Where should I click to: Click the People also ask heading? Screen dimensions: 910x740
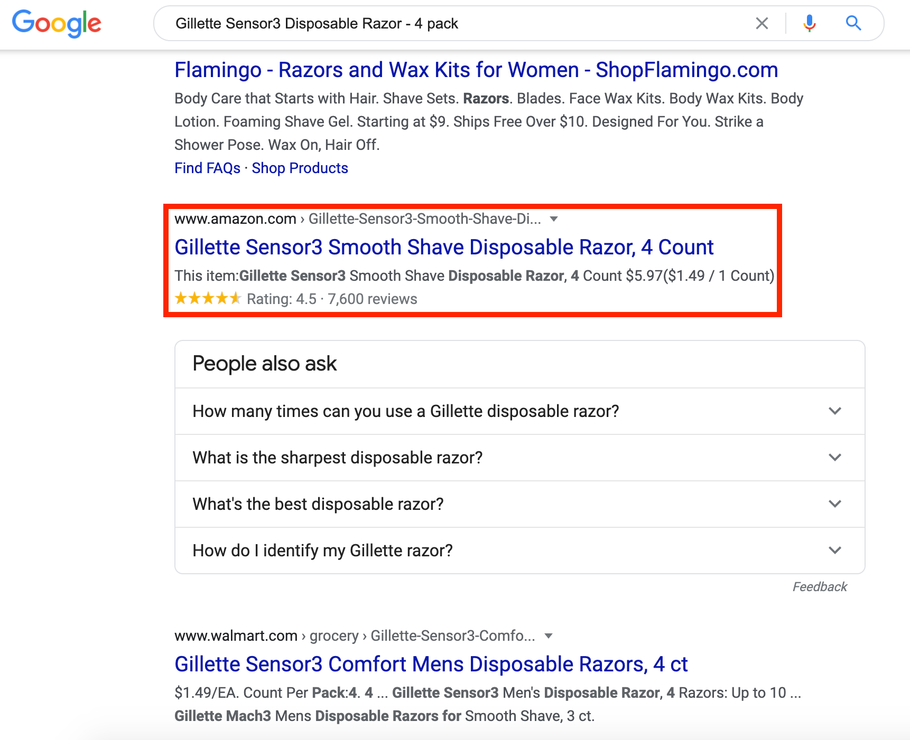tap(265, 364)
